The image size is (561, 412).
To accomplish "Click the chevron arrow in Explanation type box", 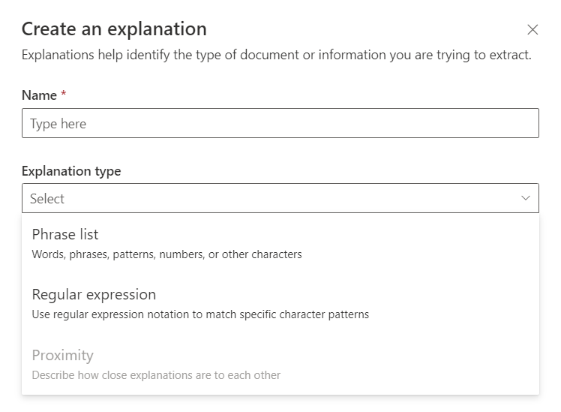I will pyautogui.click(x=525, y=198).
